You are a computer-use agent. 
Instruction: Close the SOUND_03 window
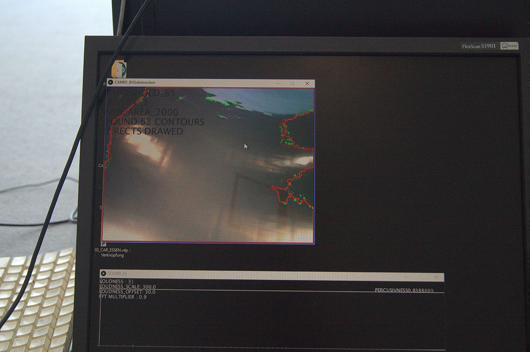(x=436, y=277)
